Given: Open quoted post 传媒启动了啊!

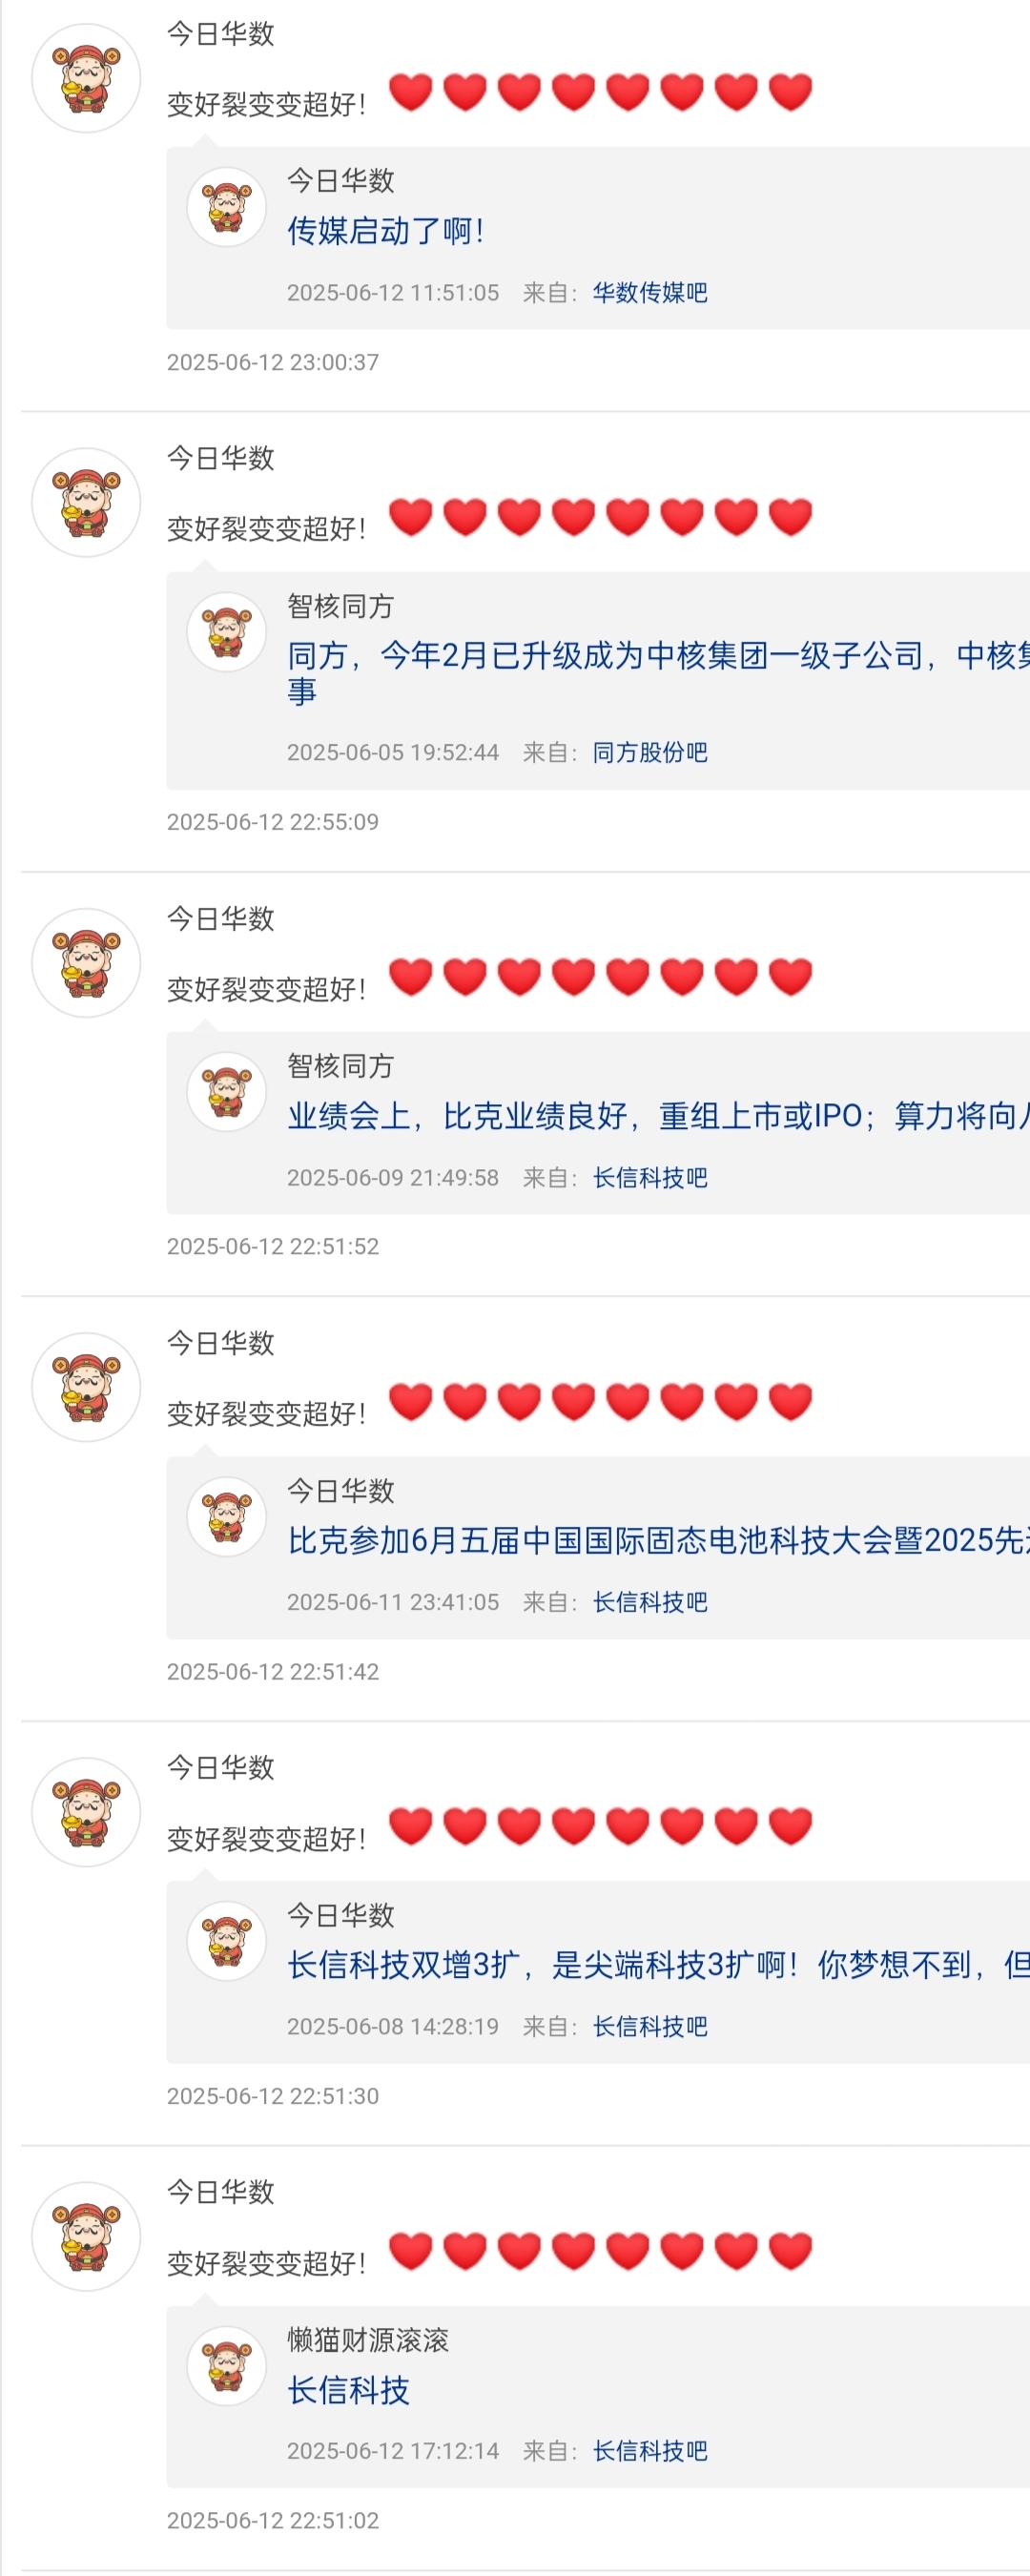Looking at the screenshot, I should [x=386, y=231].
